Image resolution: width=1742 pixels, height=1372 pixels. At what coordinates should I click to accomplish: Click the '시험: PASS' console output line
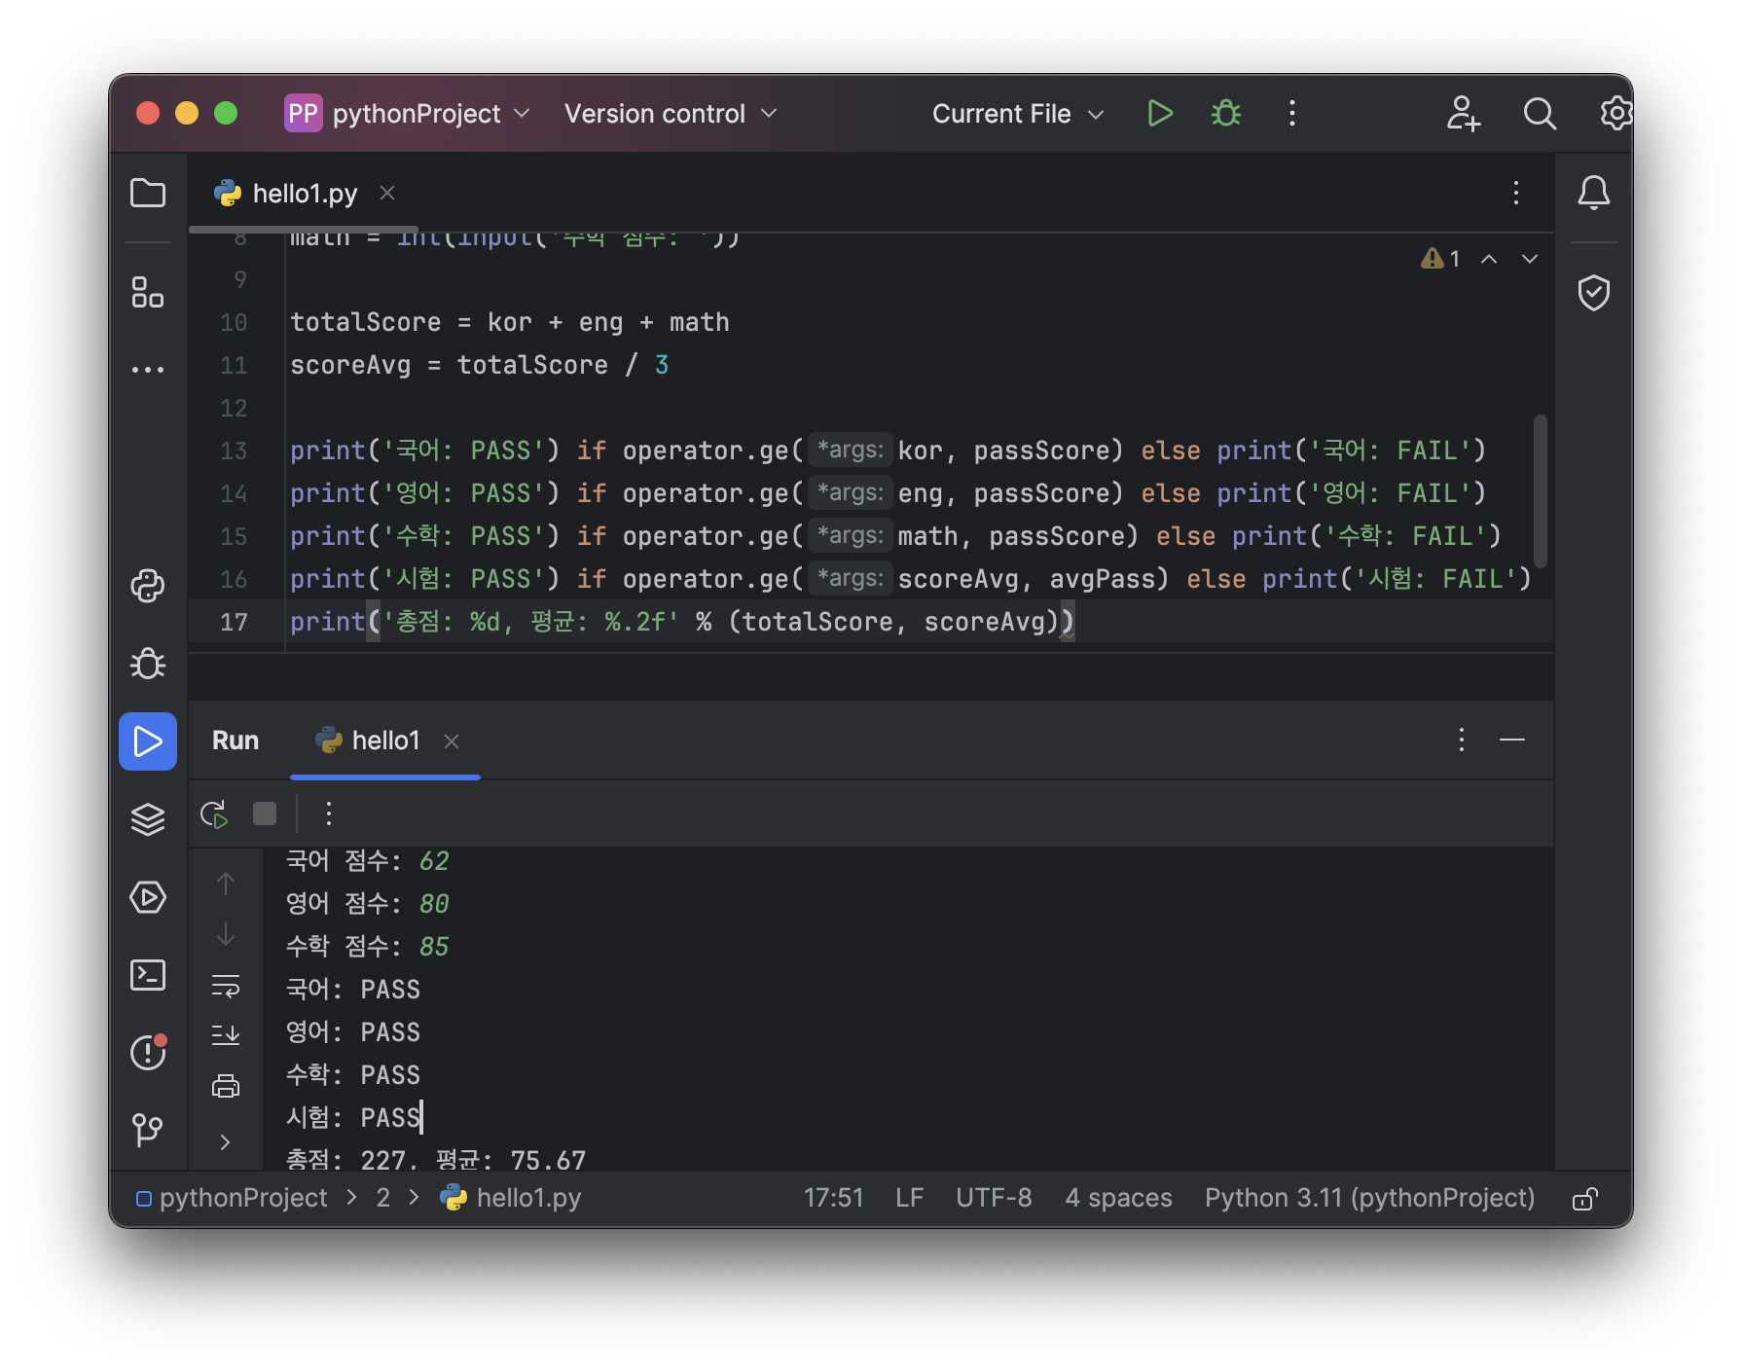click(x=353, y=1117)
